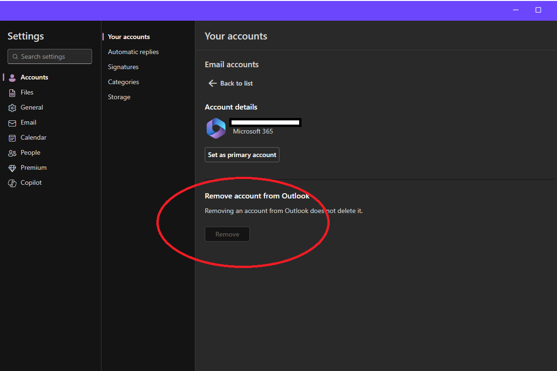This screenshot has width=557, height=371.
Task: Click the Settings title
Action: (25, 36)
